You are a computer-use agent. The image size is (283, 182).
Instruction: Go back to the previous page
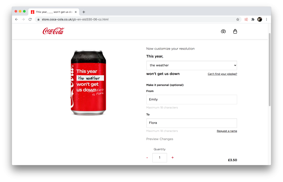tap(16, 19)
